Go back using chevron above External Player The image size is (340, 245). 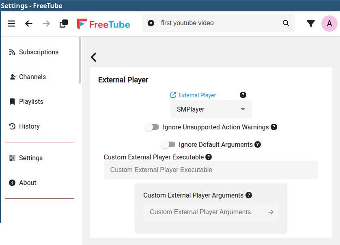coord(94,57)
